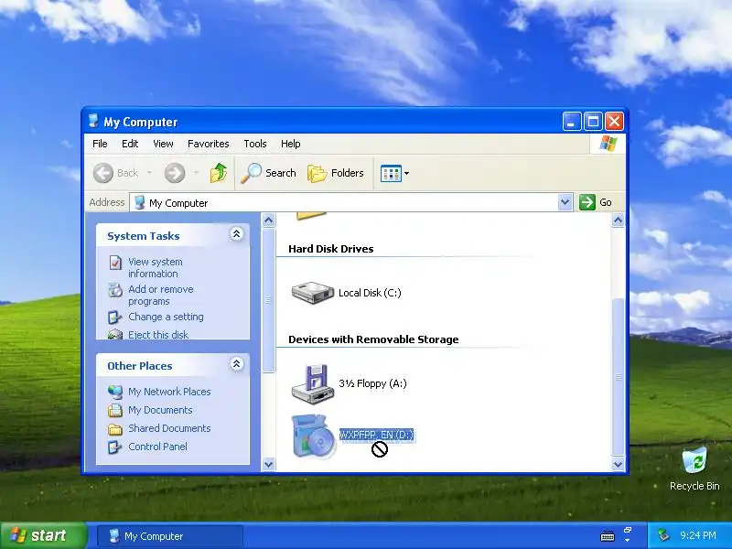Click the Back arrow toolbar icon
Viewport: 732px width, 549px height.
click(103, 173)
